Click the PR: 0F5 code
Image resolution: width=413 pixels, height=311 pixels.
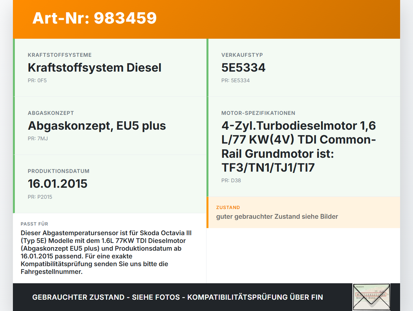(x=37, y=81)
